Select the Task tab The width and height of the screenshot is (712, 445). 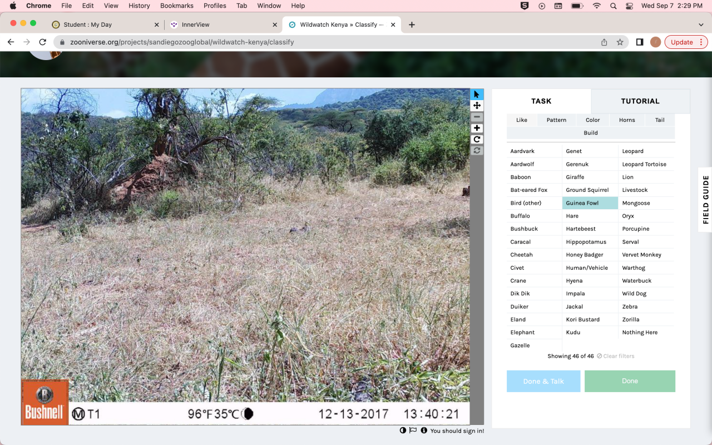[541, 101]
